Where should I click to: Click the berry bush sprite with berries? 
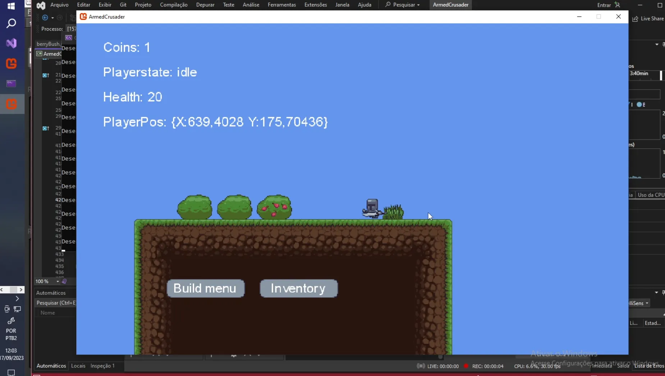(274, 207)
